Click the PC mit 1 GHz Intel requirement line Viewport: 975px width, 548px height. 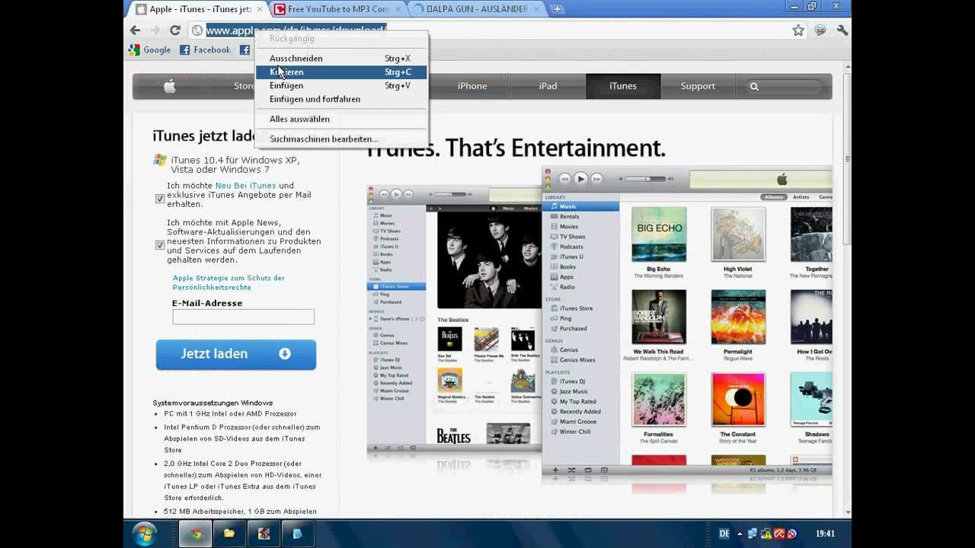point(230,414)
